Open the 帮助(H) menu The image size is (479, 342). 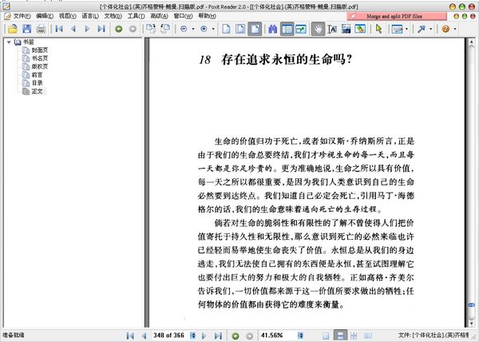[207, 16]
